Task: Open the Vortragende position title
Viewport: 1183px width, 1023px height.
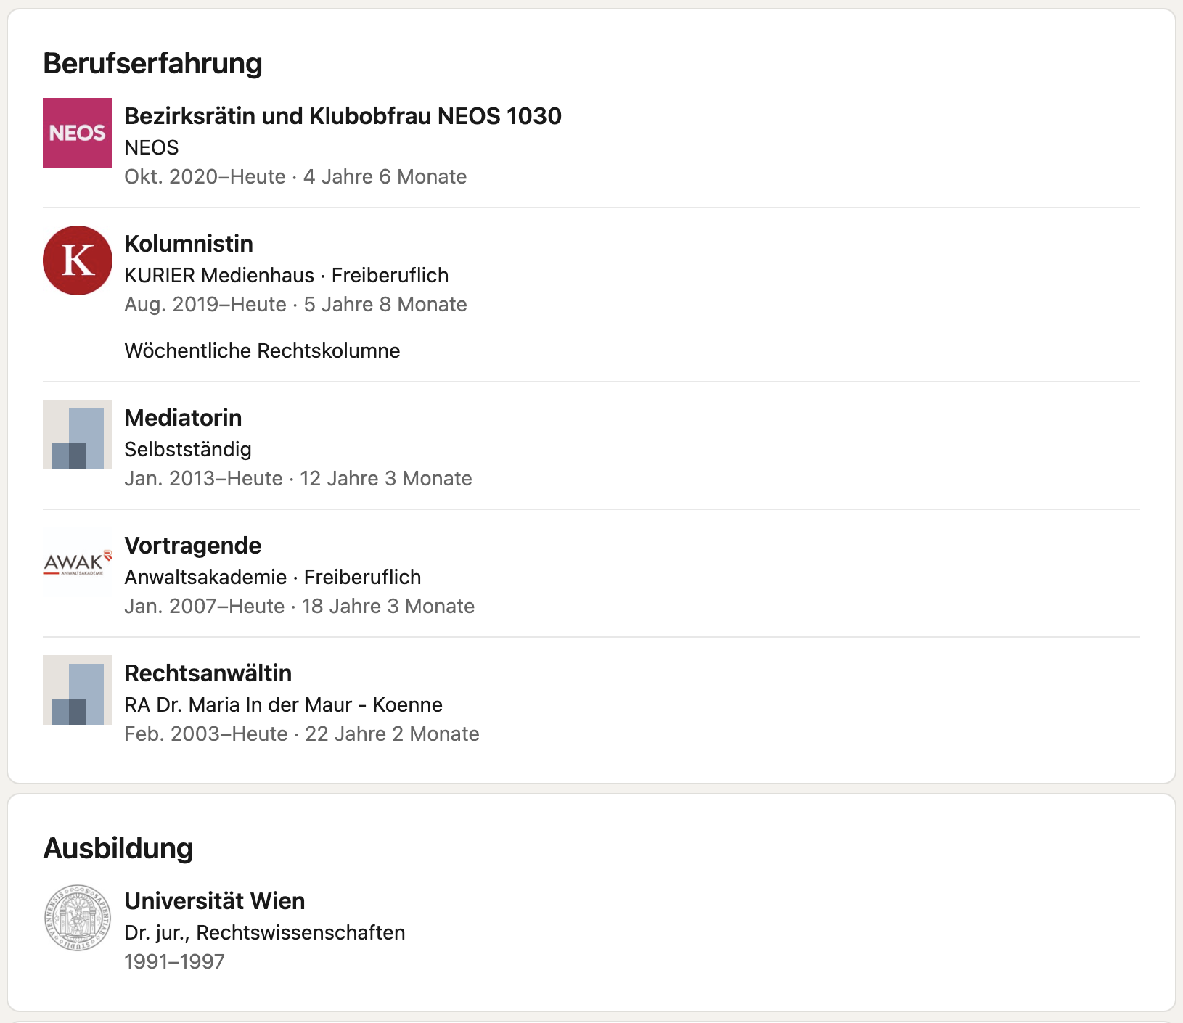Action: pyautogui.click(x=192, y=546)
